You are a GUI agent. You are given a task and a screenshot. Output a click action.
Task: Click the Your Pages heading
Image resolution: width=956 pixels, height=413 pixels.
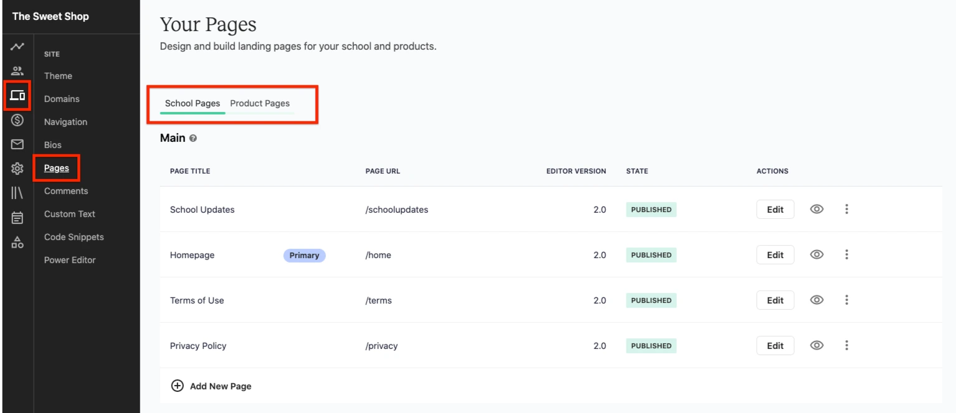(x=208, y=25)
